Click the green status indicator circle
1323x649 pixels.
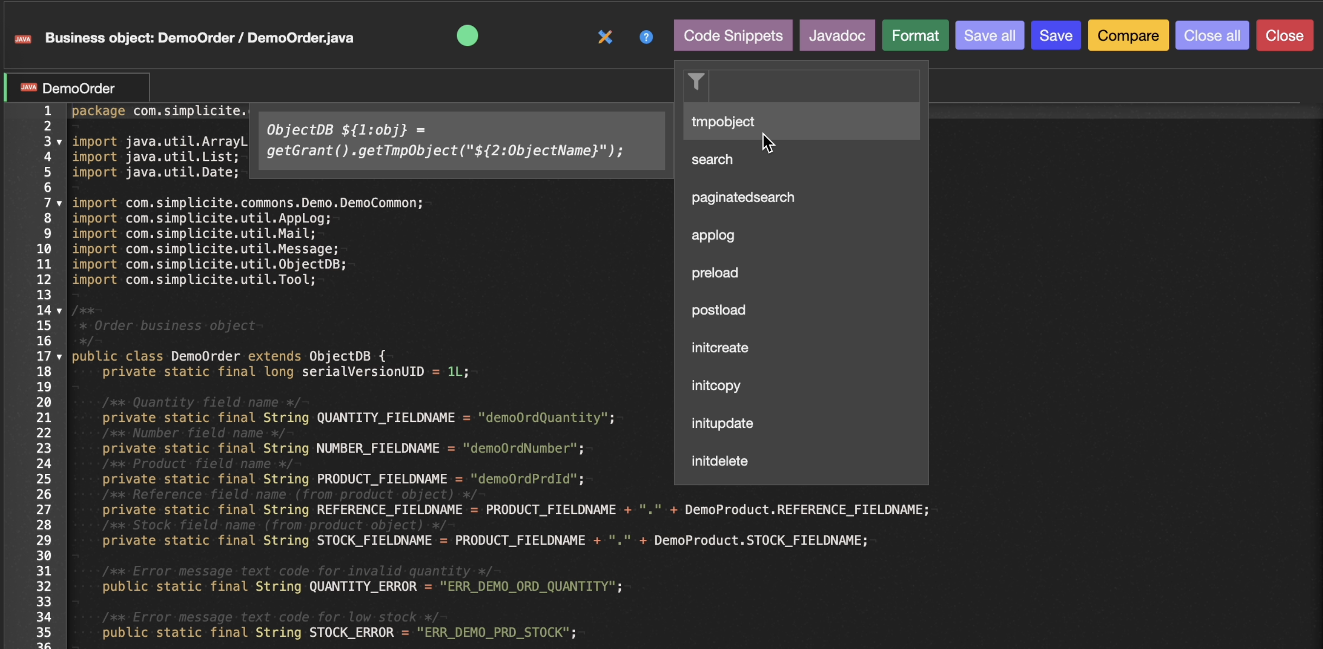[x=467, y=36]
